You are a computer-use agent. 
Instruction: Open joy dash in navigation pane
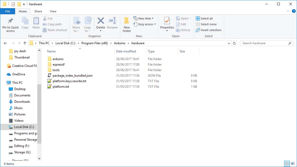(20, 51)
